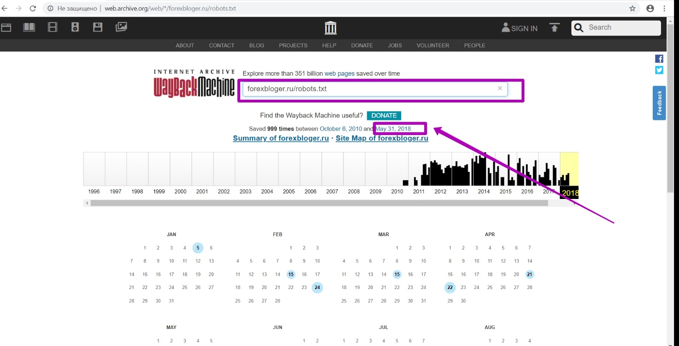
Task: Open the VOLUNTEER menu item
Action: [x=433, y=45]
